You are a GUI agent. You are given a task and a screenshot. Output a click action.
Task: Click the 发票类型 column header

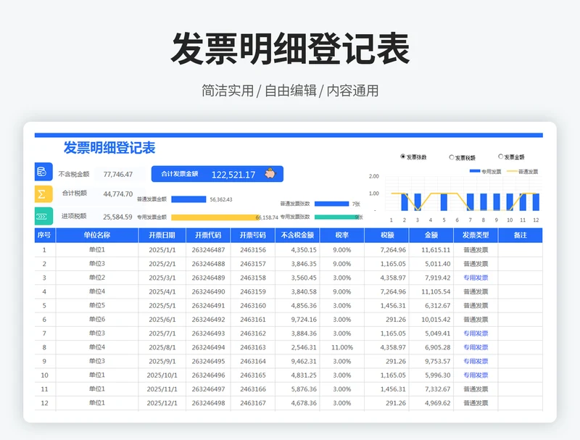point(476,235)
